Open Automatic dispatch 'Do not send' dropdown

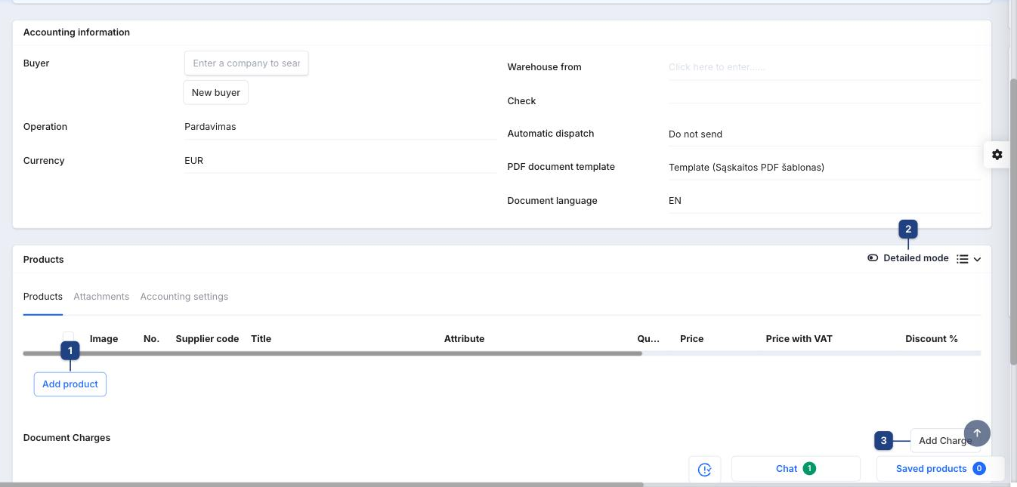pos(824,134)
